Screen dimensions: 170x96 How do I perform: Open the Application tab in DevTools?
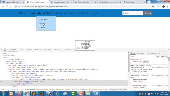coord(67,50)
